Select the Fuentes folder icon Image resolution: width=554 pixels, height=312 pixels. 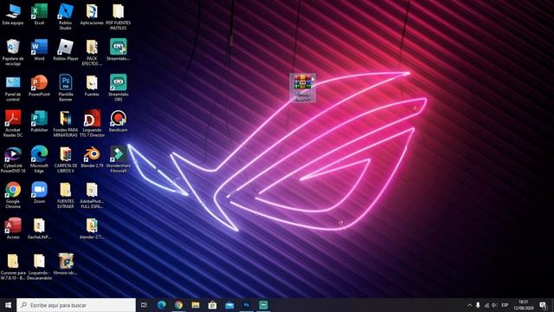pyautogui.click(x=92, y=86)
